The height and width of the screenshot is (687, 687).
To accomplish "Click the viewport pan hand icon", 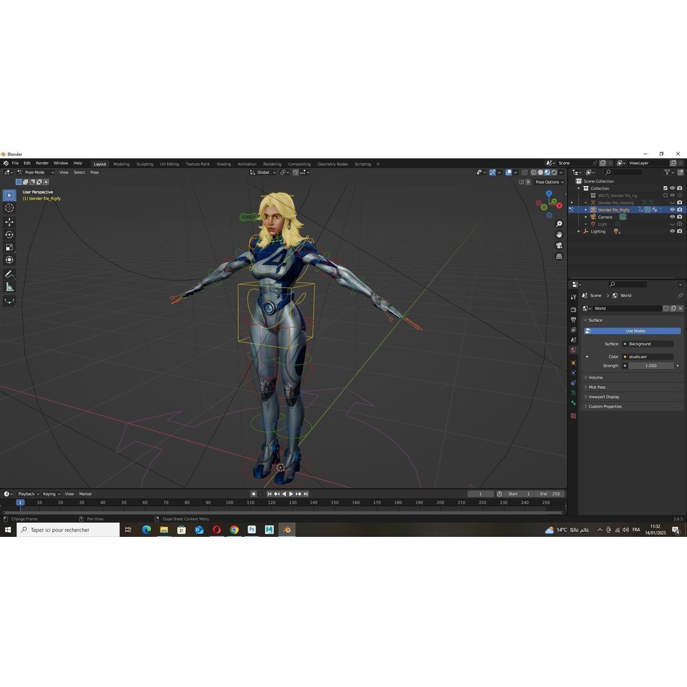I will click(559, 235).
